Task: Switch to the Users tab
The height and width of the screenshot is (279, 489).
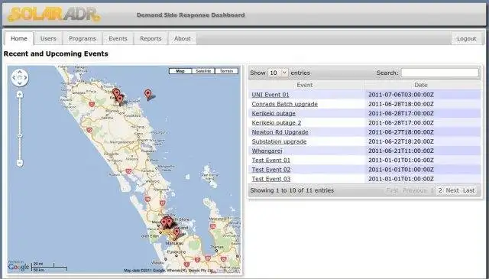Action: [48, 38]
